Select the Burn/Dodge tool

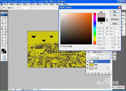tap(6, 35)
